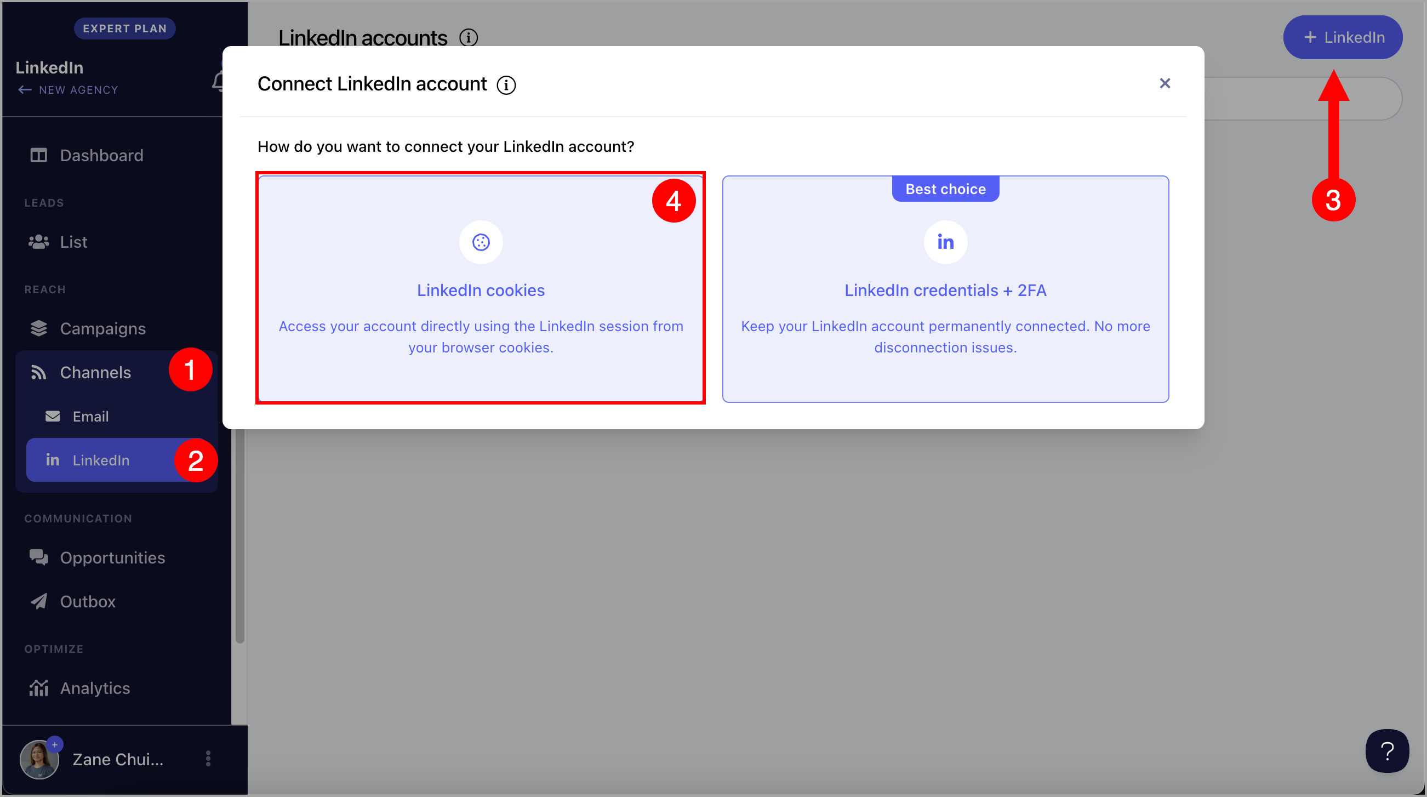Viewport: 1427px width, 797px height.
Task: Click the plus badge on avatar
Action: 54,744
